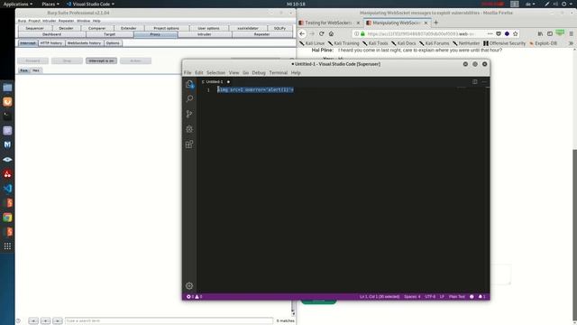Switch to the WebSockets history tab in Burp
Screen dimensions: 577x325
point(84,43)
